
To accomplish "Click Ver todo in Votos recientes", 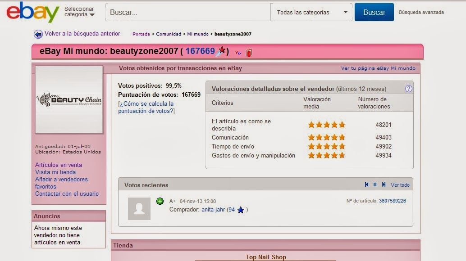I will click(x=400, y=185).
